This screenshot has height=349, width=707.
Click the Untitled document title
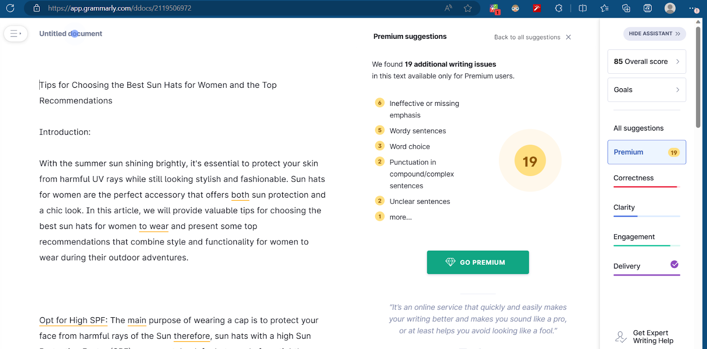click(71, 34)
